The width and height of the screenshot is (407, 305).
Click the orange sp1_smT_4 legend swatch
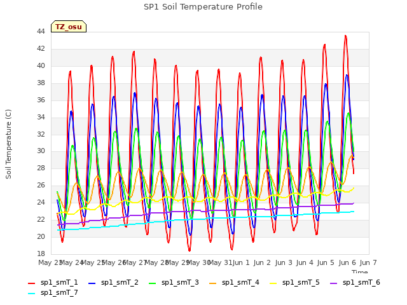212,283
